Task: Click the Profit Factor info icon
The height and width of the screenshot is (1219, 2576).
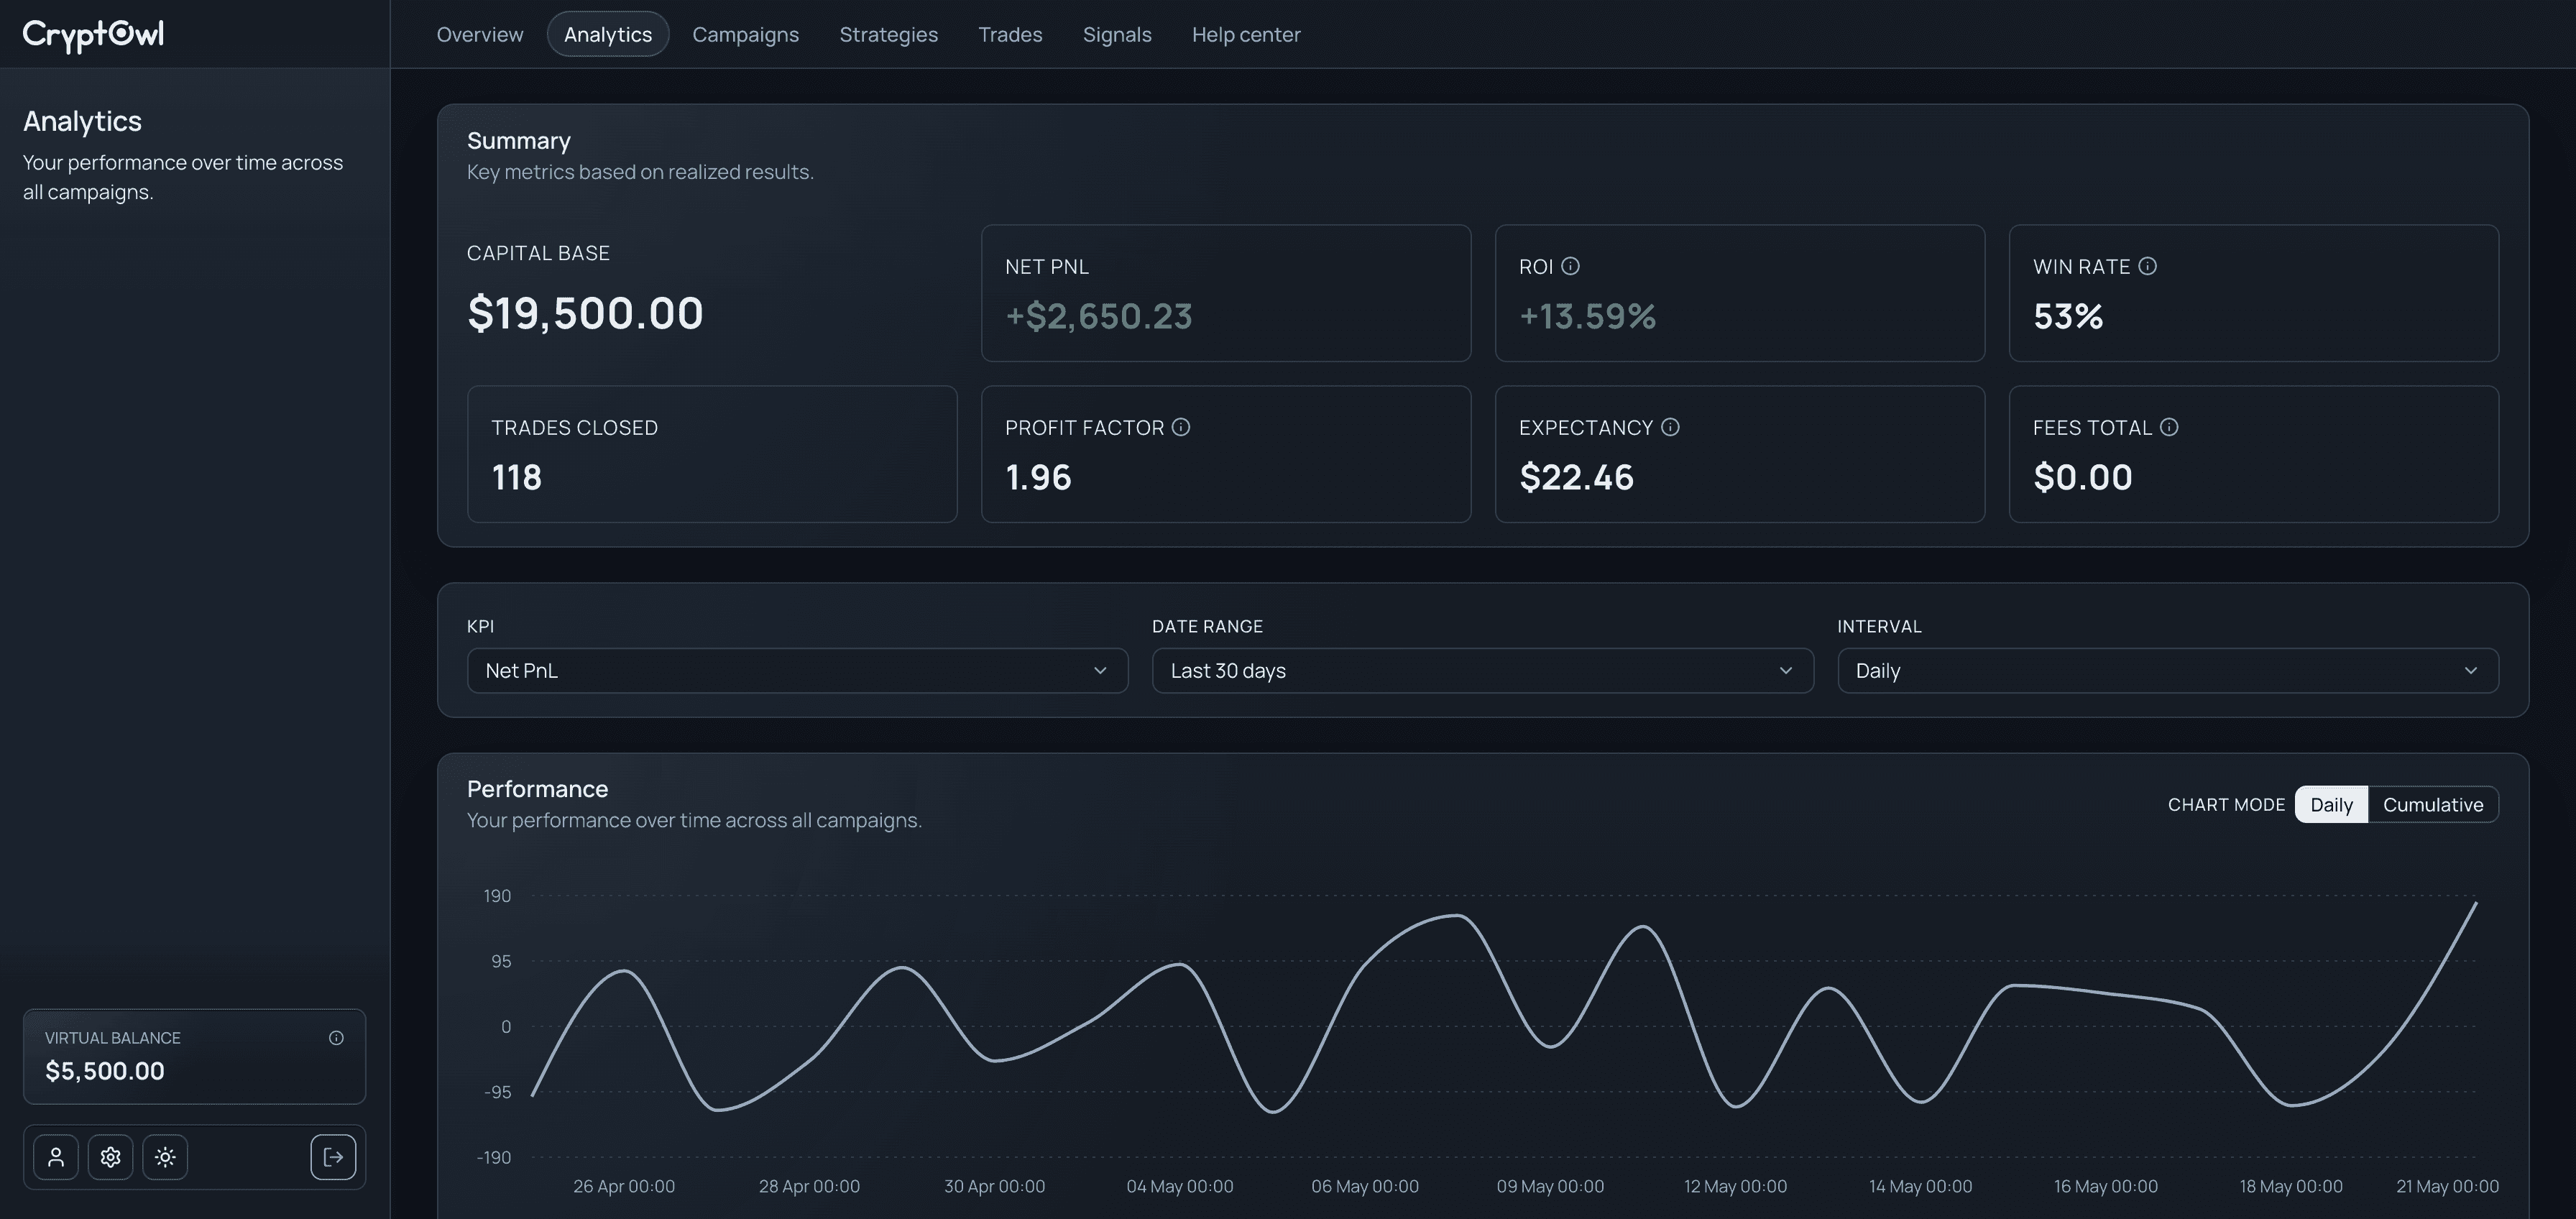Action: (1181, 427)
